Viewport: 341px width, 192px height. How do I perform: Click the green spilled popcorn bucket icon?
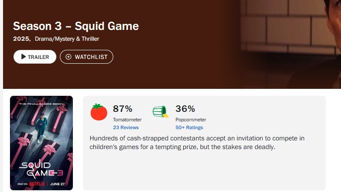pyautogui.click(x=161, y=112)
